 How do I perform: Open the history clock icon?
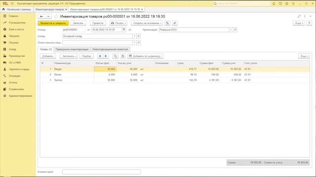[280, 3]
